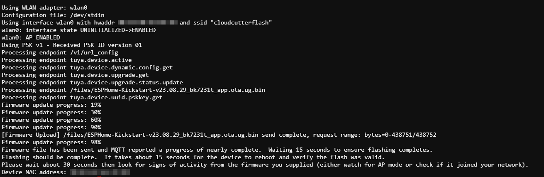Viewport: 544px width, 177px height.
Task: Click the '/v1/url_config' endpoint line
Action: click(x=59, y=52)
